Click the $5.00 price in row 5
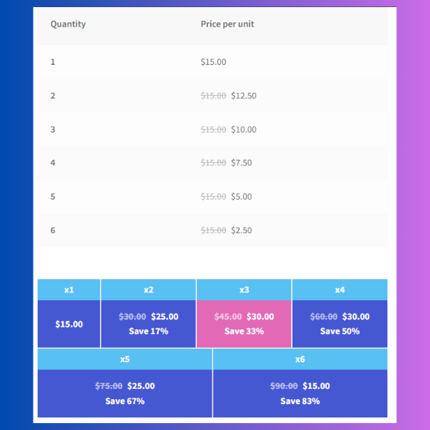Viewport: 430px width, 430px height. point(242,197)
